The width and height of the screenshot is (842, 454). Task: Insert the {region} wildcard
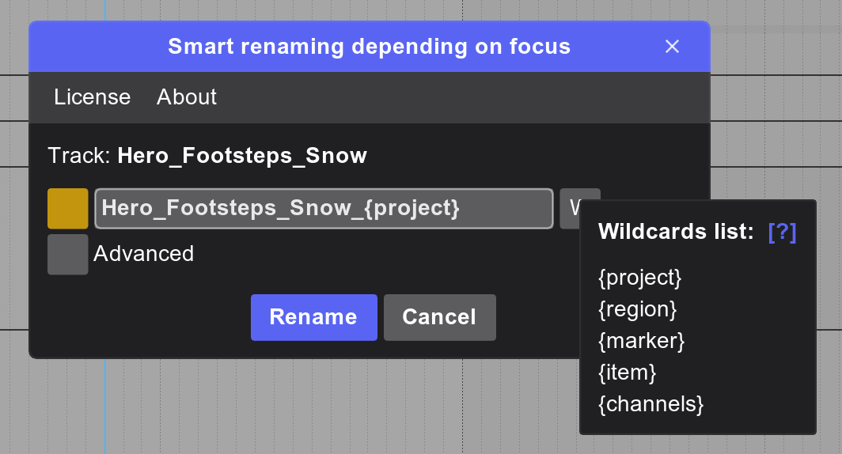tap(637, 309)
